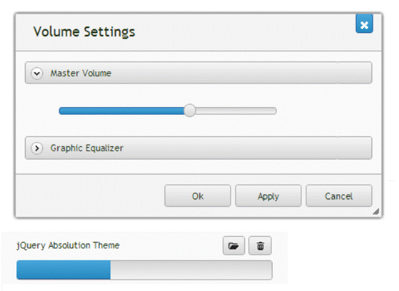Viewport: 399px width, 291px height.
Task: Click the Graphic Equalizer expand arrow icon
Action: [37, 148]
